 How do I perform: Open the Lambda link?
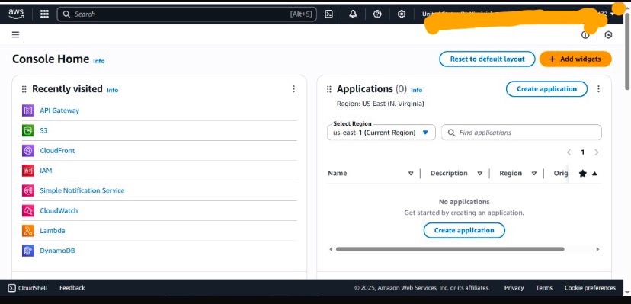[53, 231]
